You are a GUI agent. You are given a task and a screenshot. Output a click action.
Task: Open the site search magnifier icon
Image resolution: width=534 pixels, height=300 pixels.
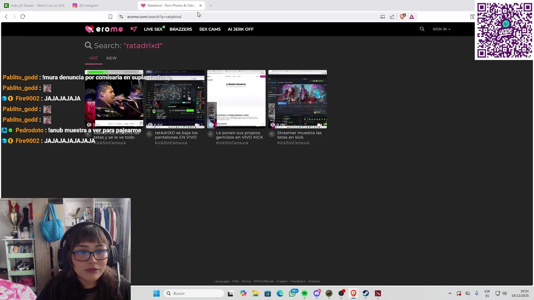click(x=422, y=29)
